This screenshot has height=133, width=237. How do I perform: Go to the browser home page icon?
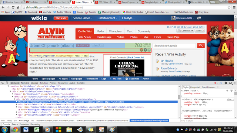(x=18, y=7)
